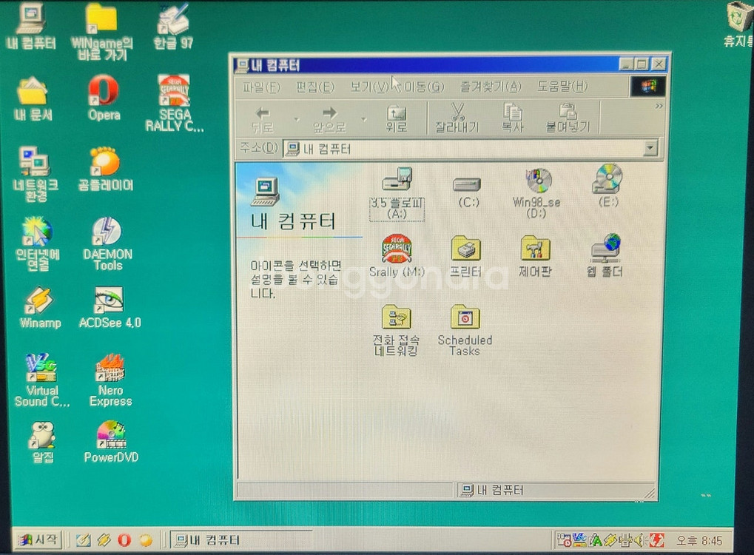The width and height of the screenshot is (754, 555).
Task: Click the 앞으로 forward toolbar button
Action: click(330, 119)
